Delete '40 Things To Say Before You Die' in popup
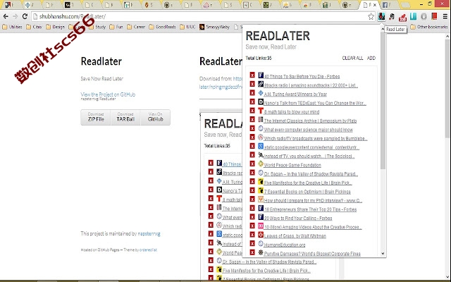The width and height of the screenshot is (451, 282). click(x=252, y=75)
